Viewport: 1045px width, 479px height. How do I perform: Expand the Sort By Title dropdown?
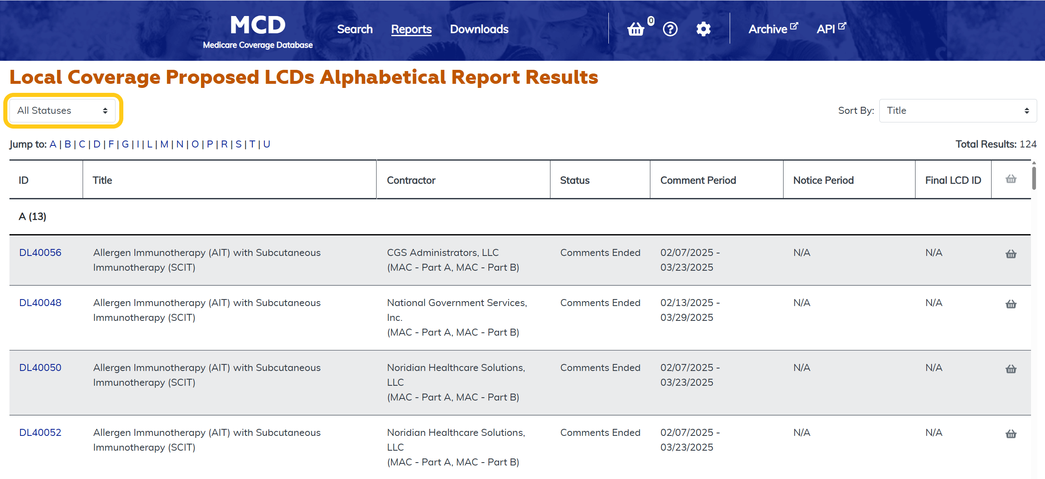[957, 111]
